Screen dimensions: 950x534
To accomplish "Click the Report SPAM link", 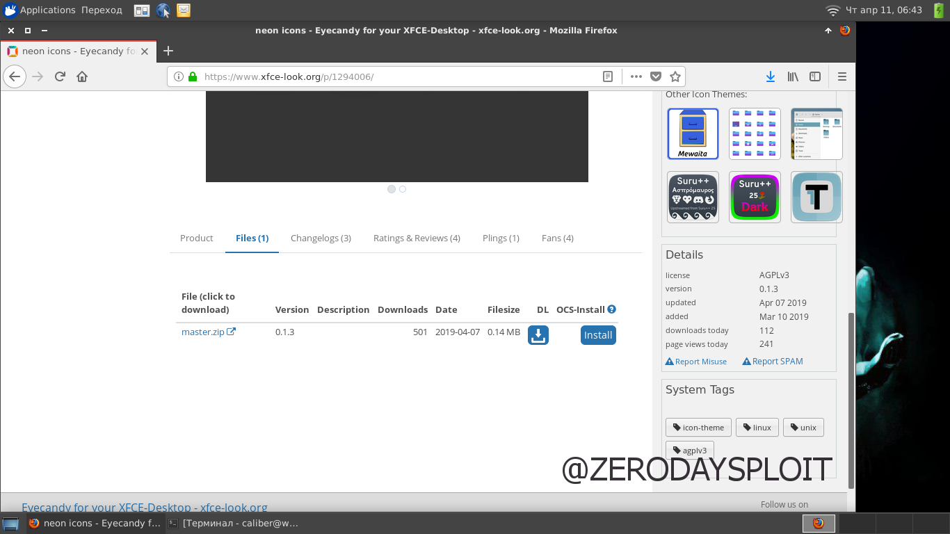I will coord(773,362).
